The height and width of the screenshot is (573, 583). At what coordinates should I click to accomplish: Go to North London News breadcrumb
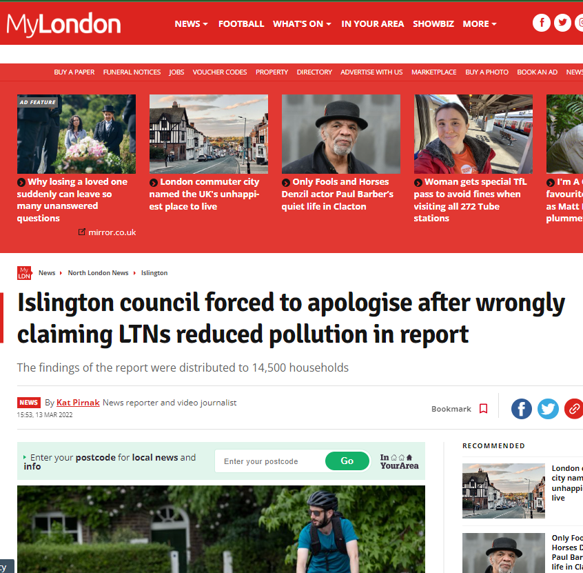click(98, 273)
